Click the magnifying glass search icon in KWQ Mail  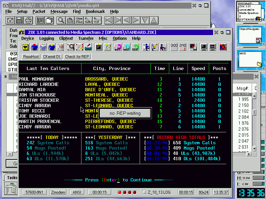point(61,20)
